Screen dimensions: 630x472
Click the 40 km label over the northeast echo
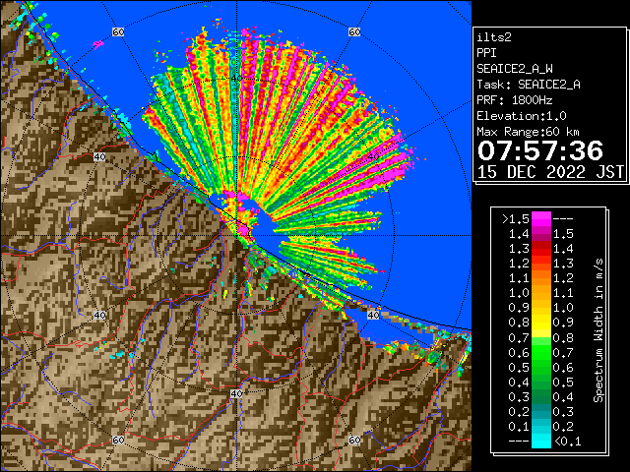(x=373, y=157)
